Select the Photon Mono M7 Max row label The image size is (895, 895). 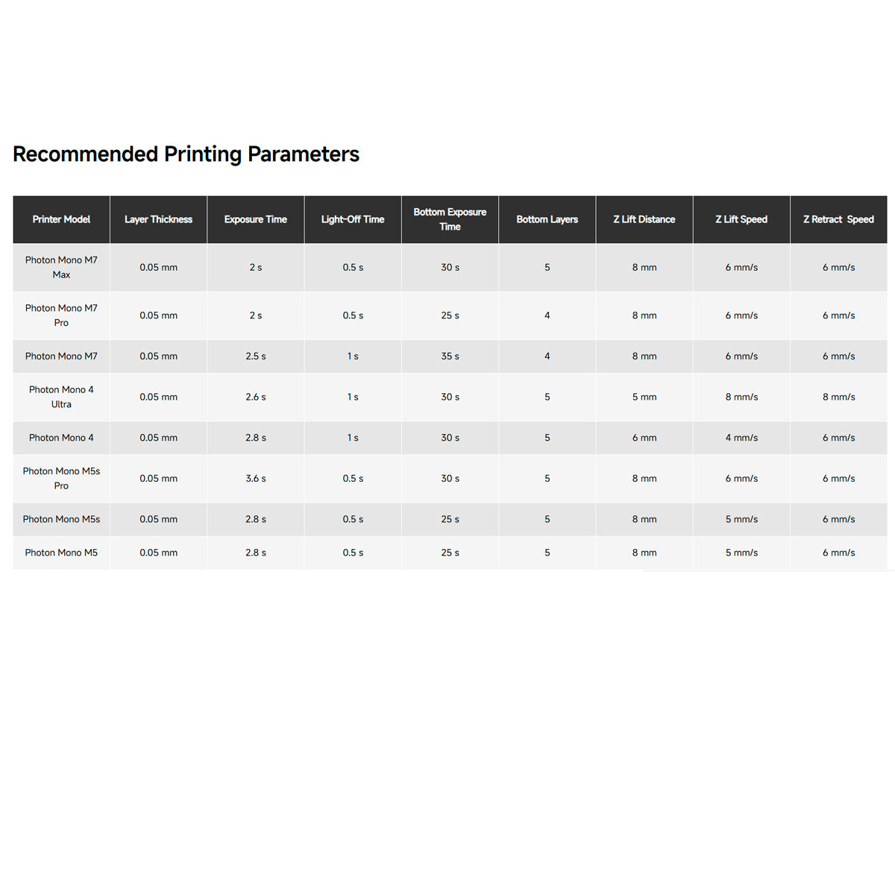pos(61,267)
